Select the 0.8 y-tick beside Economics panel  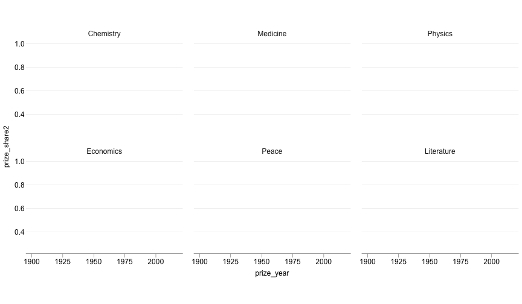pos(19,185)
